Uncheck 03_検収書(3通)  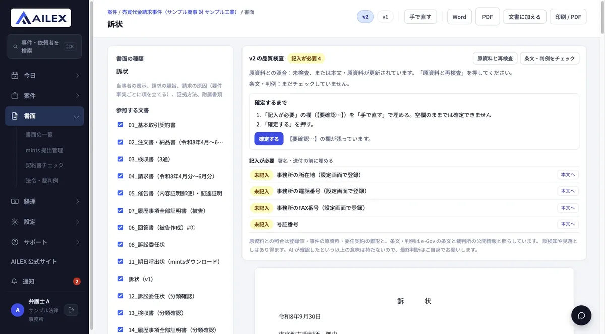tap(120, 159)
